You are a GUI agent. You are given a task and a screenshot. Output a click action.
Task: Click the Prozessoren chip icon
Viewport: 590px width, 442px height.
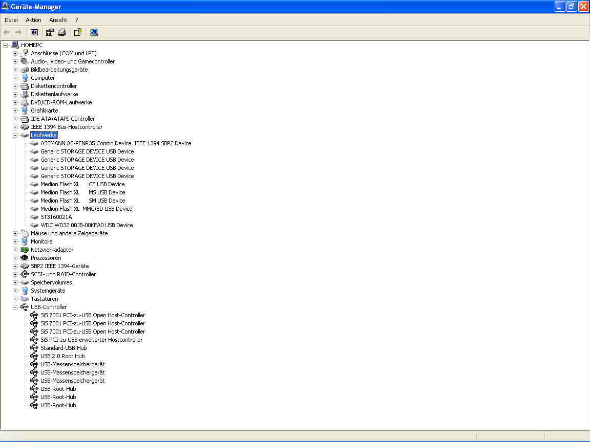[x=25, y=258]
